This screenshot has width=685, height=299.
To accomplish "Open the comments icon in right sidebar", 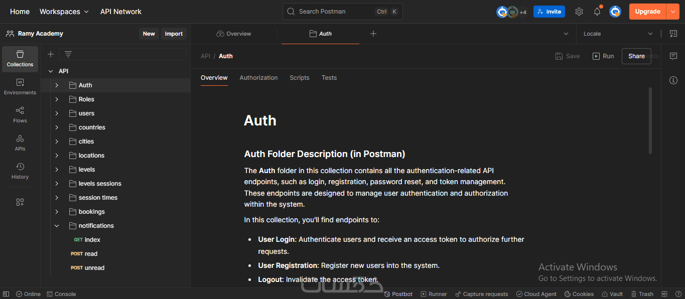I will pyautogui.click(x=673, y=56).
